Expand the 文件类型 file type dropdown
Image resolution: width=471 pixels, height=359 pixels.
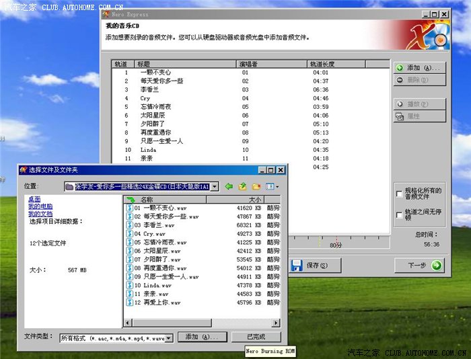169,337
